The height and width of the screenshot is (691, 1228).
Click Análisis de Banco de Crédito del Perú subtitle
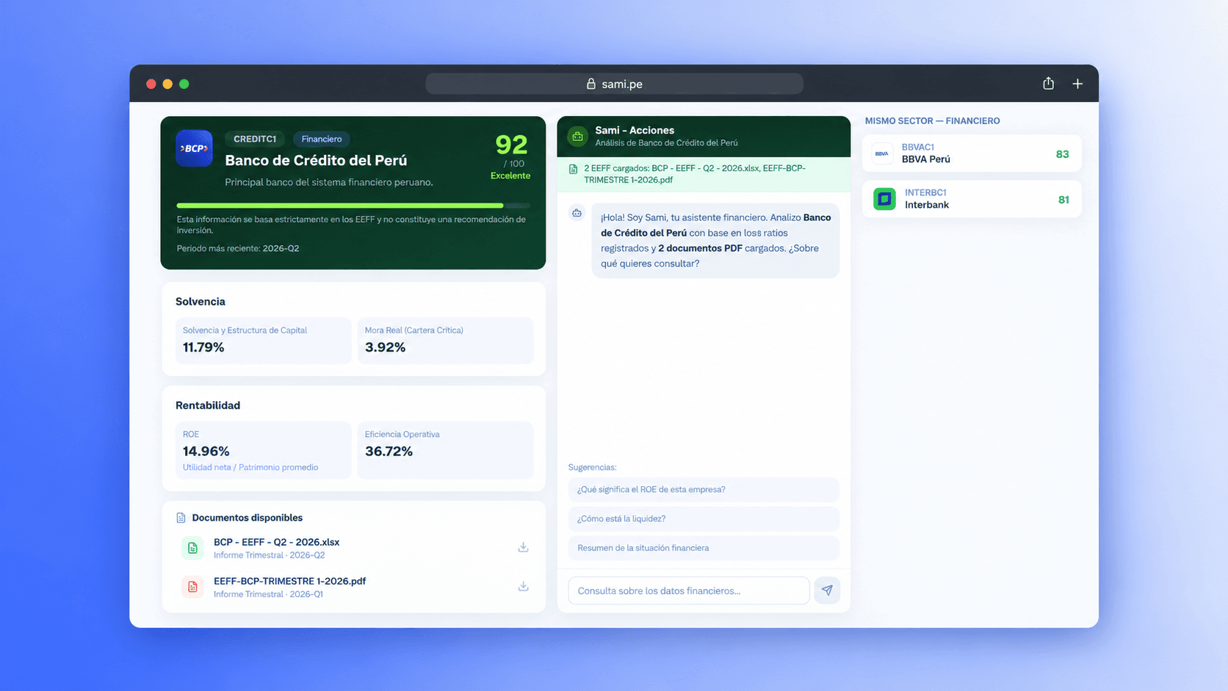(666, 143)
